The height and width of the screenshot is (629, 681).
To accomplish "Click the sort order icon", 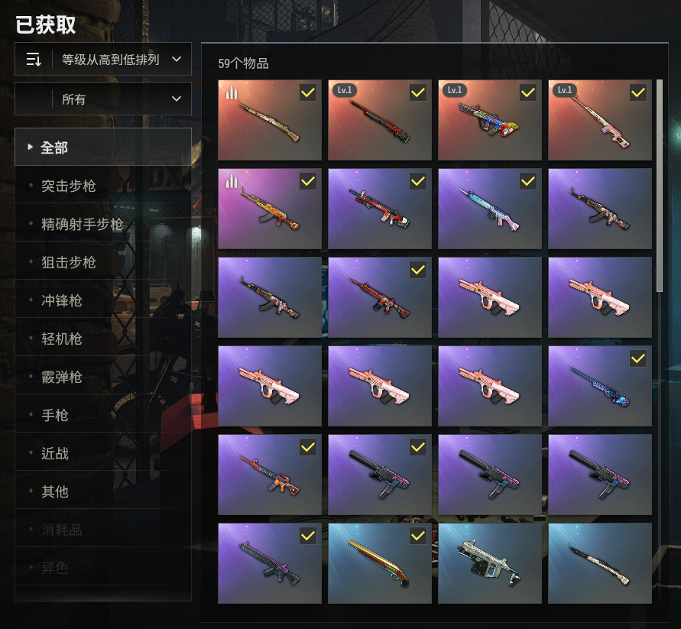I will pos(34,59).
